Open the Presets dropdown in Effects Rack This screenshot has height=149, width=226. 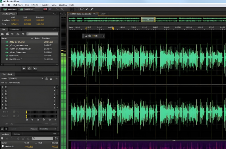[x=26, y=78]
